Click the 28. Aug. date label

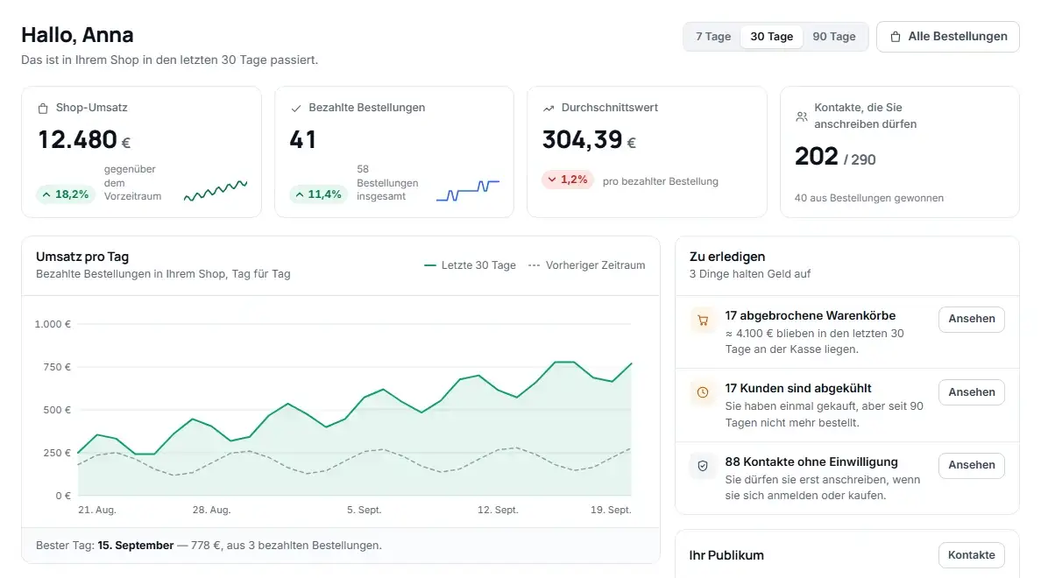[x=212, y=510]
